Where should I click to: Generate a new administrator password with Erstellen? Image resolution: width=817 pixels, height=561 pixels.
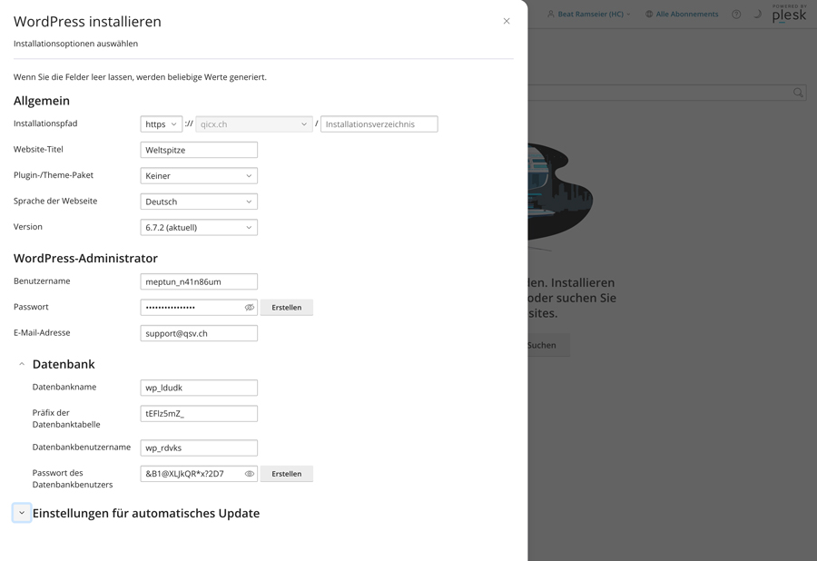287,308
